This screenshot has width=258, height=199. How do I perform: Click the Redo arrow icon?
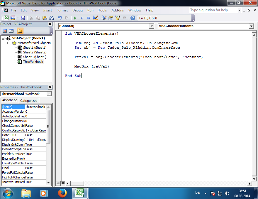[x=67, y=18]
